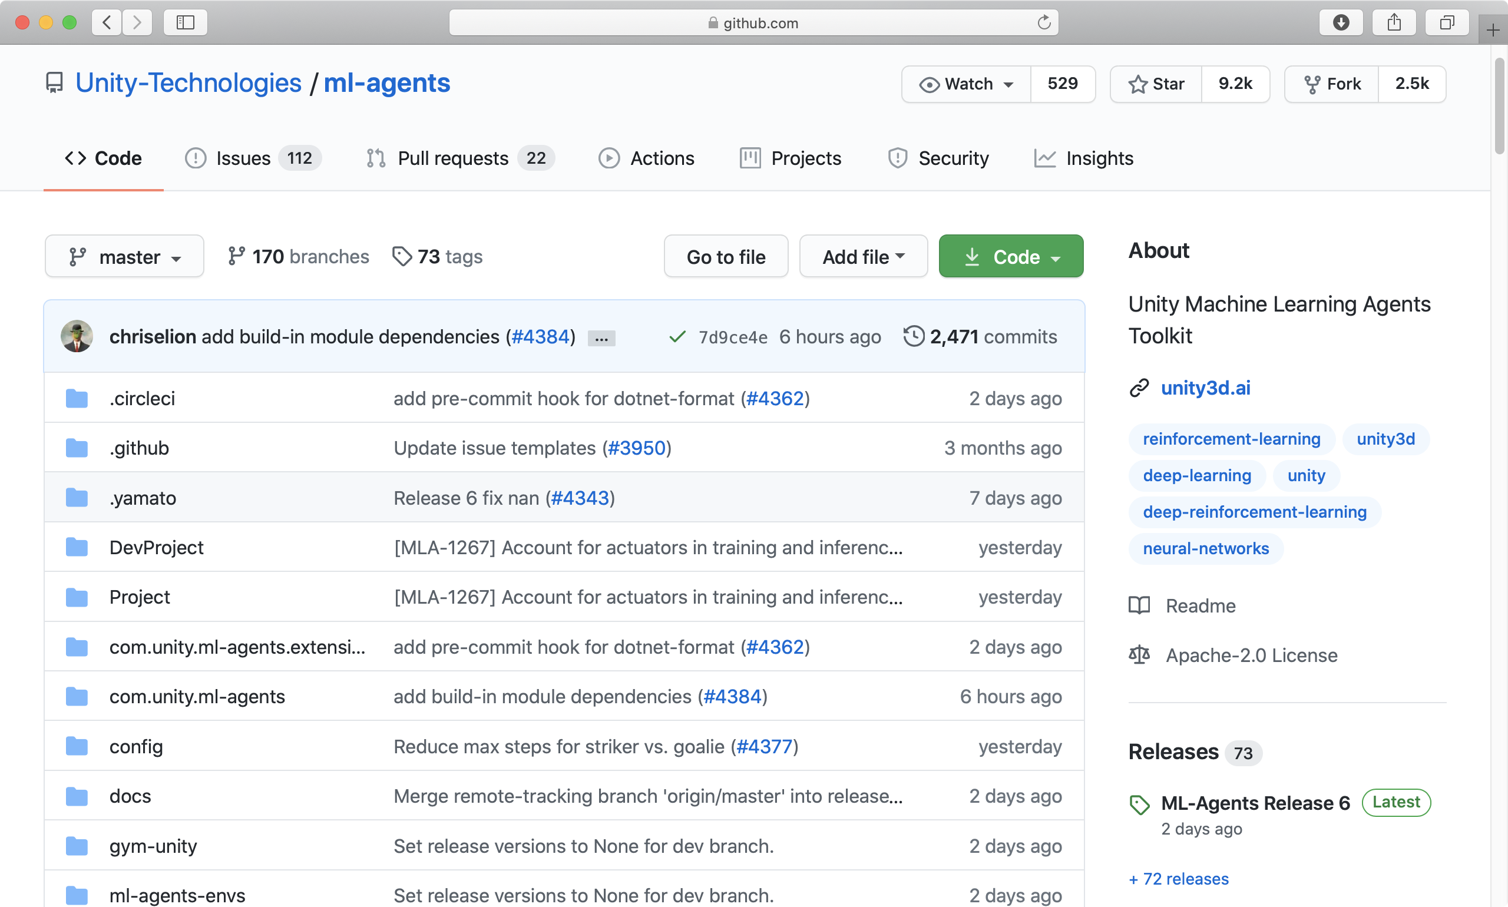
Task: Click the link icon beside unity3d.ai
Action: point(1139,388)
